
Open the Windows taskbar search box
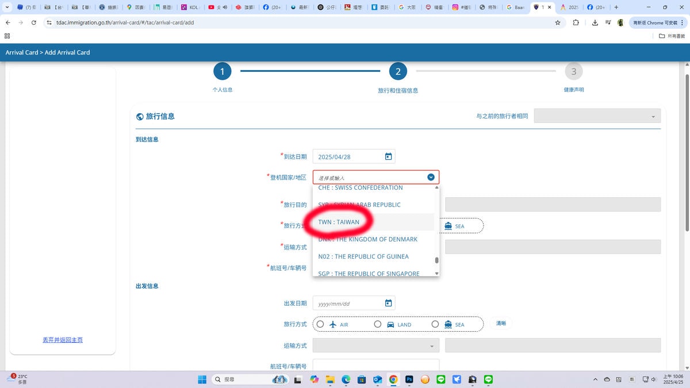tap(250, 379)
